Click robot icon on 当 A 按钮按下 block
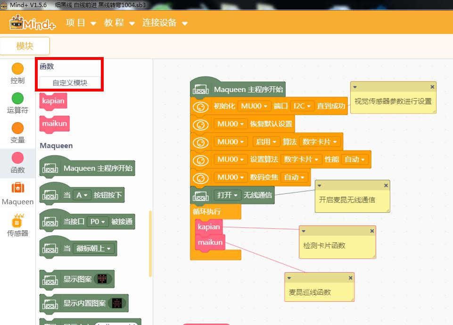453x325 pixels. coord(50,195)
